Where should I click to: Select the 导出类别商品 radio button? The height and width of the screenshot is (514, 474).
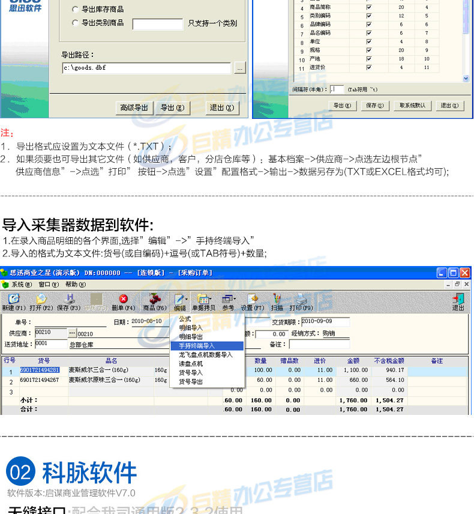[x=75, y=23]
